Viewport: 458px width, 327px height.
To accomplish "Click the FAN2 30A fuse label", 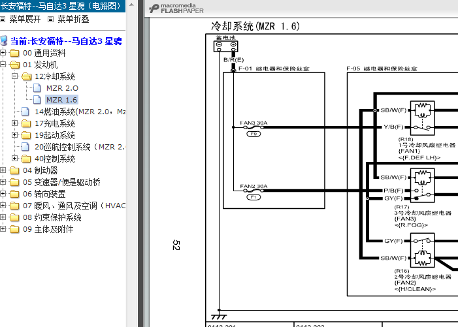I will point(254,186).
